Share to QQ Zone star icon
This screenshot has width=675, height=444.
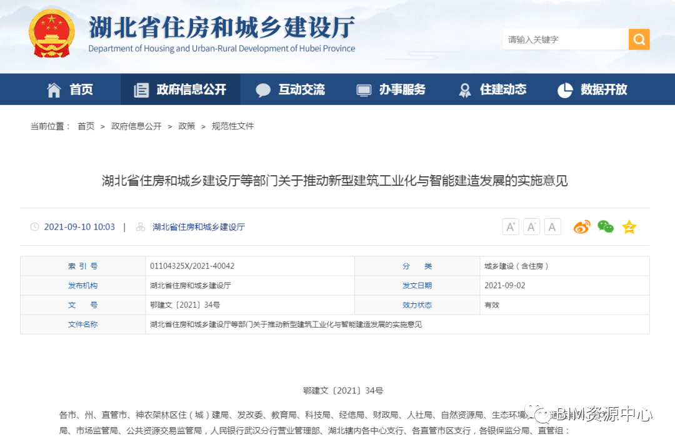(629, 227)
